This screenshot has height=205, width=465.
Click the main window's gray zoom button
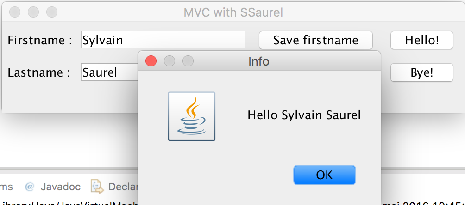click(x=52, y=12)
